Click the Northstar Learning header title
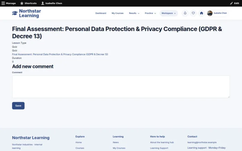The image size is (242, 151). (30, 13)
